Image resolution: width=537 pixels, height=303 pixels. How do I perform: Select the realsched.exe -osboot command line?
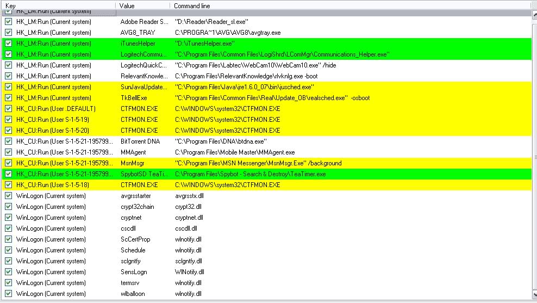click(x=272, y=98)
